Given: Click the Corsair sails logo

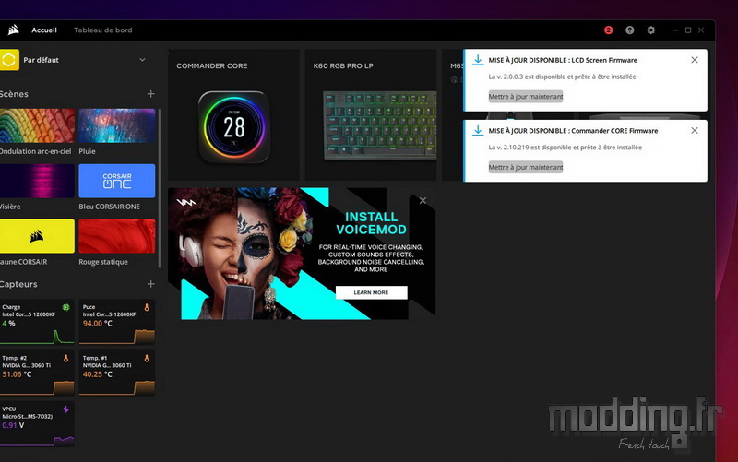Looking at the screenshot, I should click(13, 30).
